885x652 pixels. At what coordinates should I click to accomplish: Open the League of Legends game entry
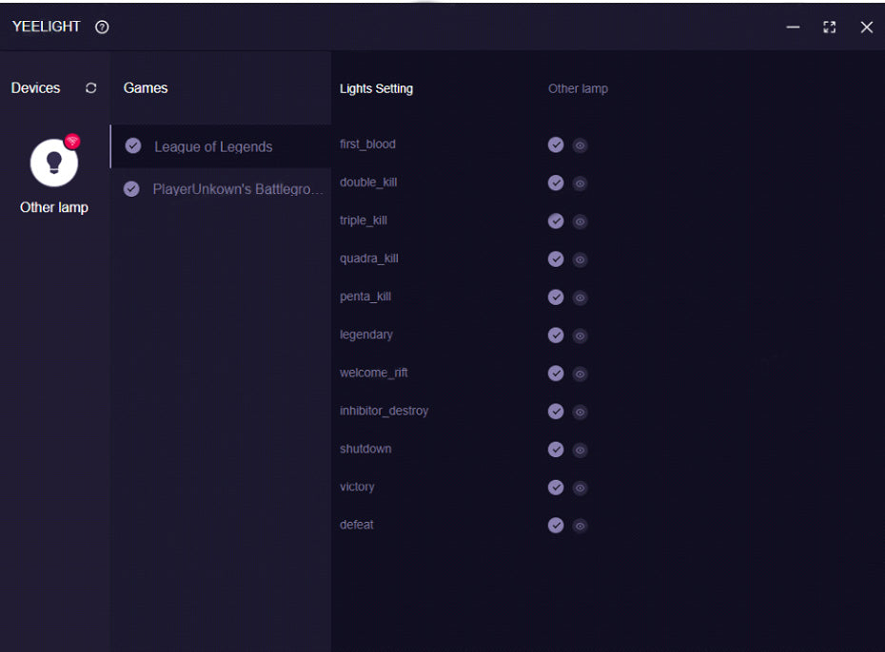click(213, 147)
